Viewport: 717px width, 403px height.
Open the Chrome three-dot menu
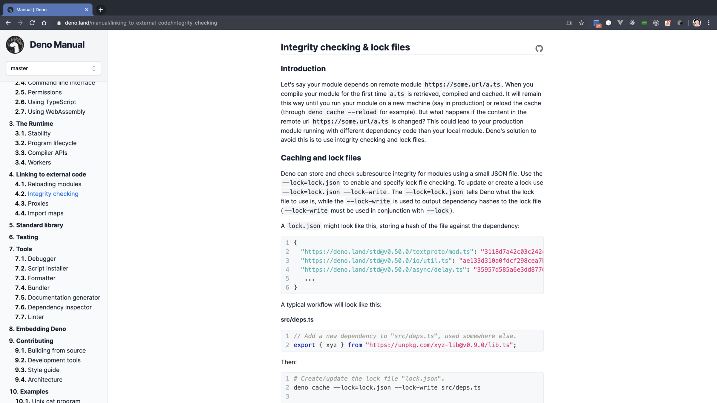(709, 23)
